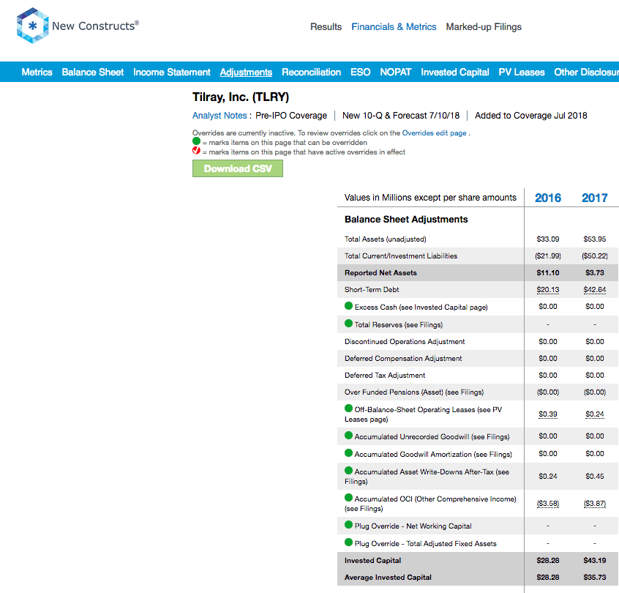Open the Other Disclosures tab
Screen dimensions: 619x593
pos(587,72)
